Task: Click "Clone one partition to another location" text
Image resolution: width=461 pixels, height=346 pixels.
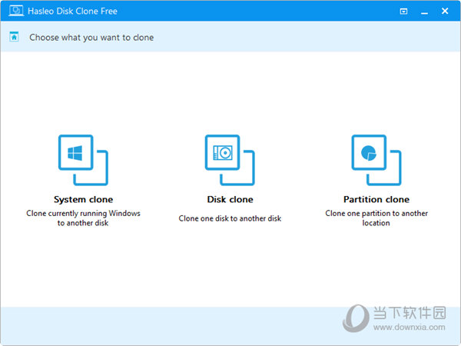Action: pos(376,218)
